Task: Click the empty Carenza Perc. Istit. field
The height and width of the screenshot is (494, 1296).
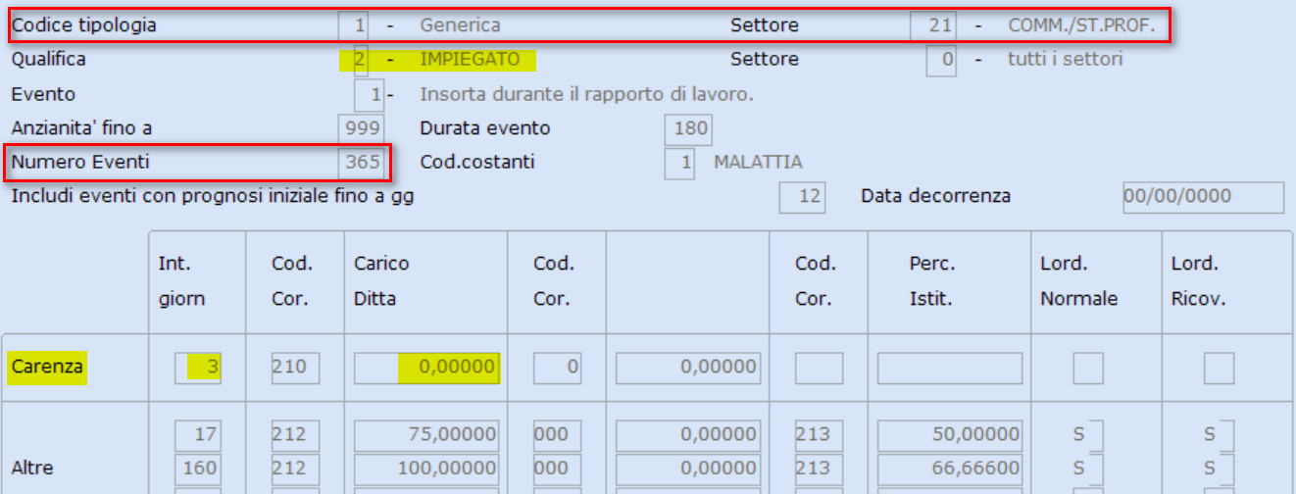Action: point(950,368)
